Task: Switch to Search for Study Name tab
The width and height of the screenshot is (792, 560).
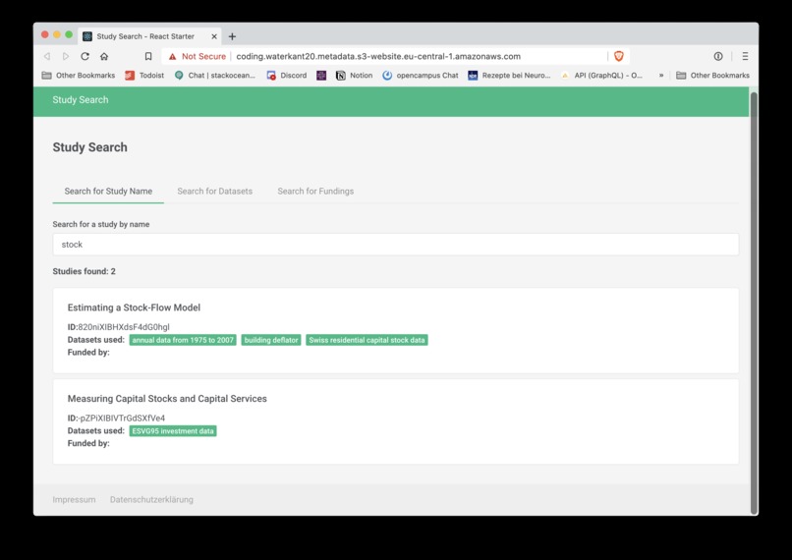Action: [x=108, y=192]
